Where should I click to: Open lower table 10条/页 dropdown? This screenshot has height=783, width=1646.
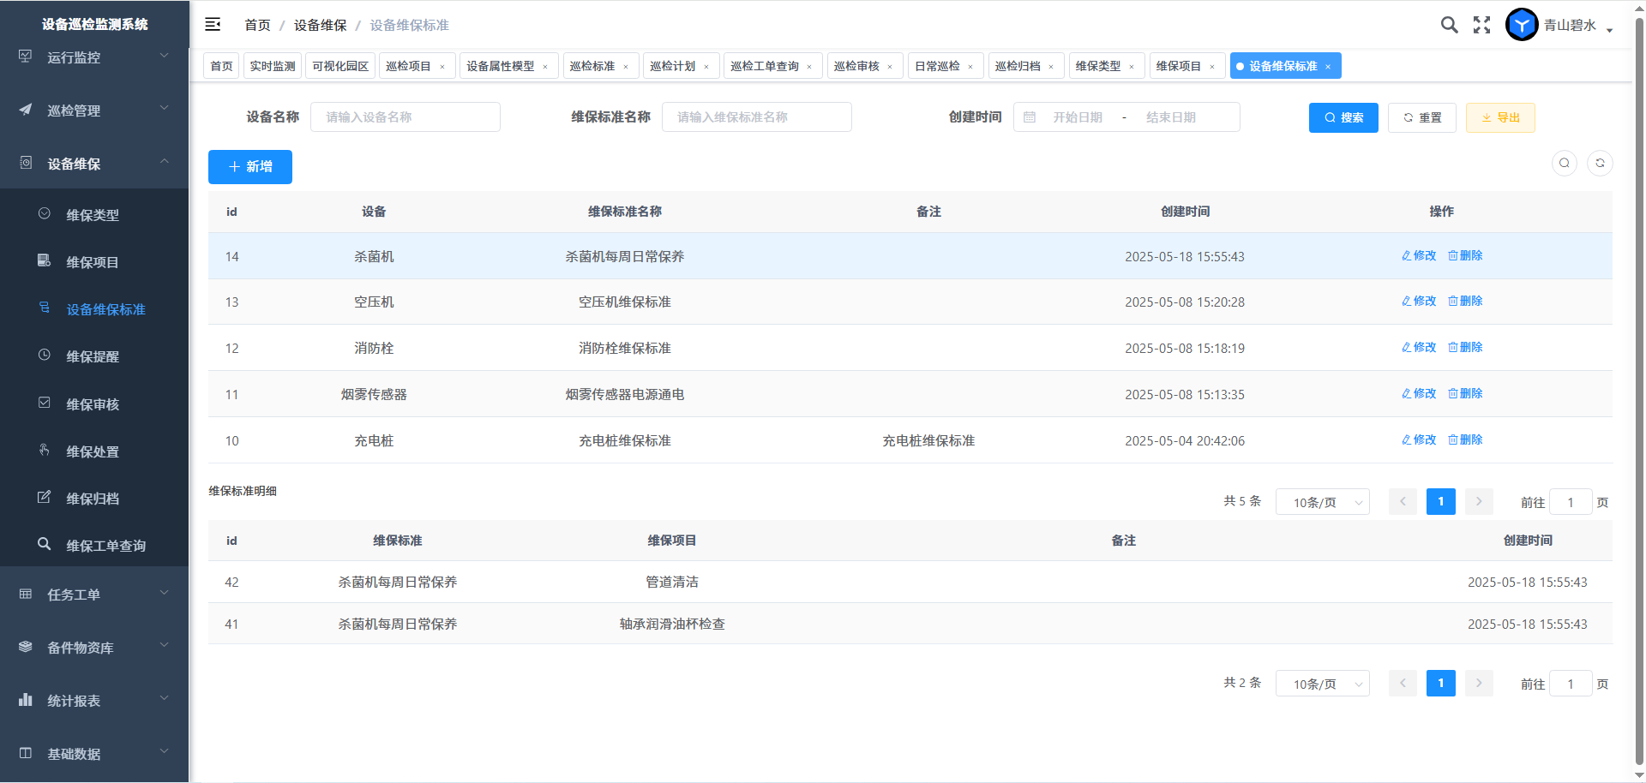(1322, 684)
